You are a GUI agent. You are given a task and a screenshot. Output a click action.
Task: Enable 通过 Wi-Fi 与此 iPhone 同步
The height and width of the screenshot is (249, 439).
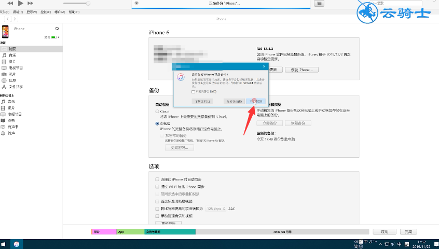tap(157, 187)
